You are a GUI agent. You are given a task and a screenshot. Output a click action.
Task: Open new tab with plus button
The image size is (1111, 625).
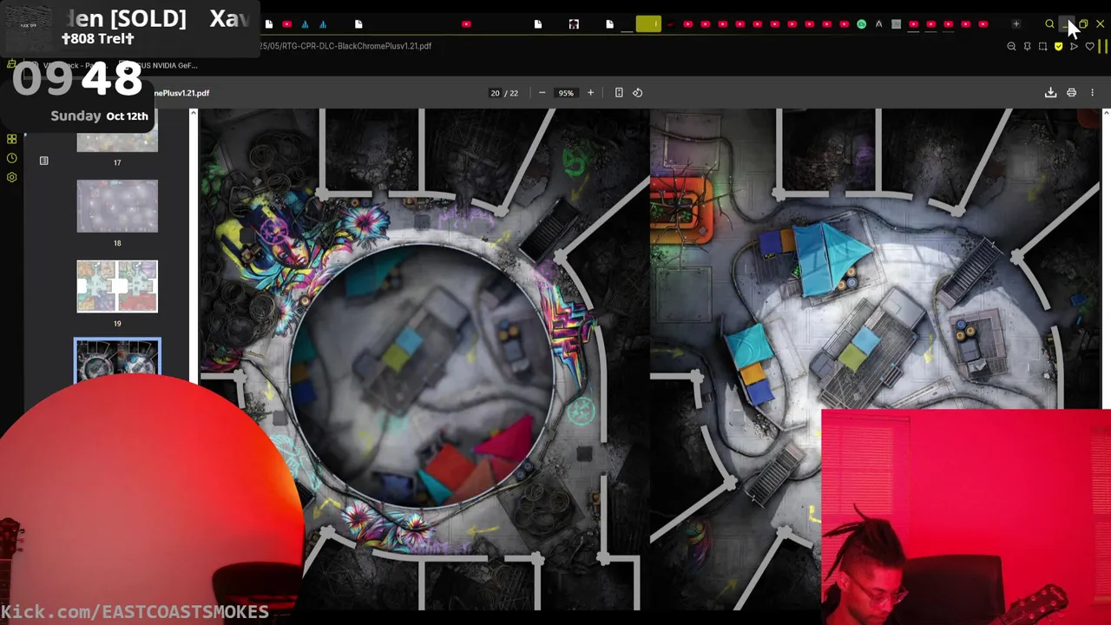tap(1016, 24)
